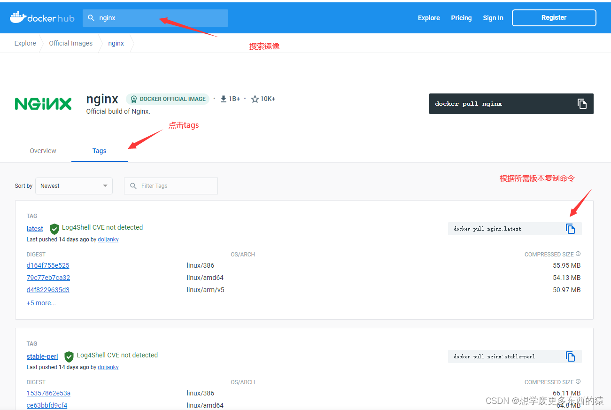The height and width of the screenshot is (410, 611).
Task: Click the search magnifier icon in header
Action: [92, 18]
